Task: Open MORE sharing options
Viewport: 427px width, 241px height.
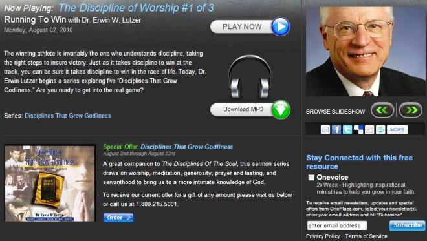Action: coord(397,129)
